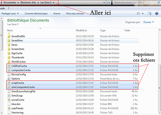161x115 pixels.
Task: Expand the 'Organiser par: Dossier' dropdown
Action: [149, 22]
